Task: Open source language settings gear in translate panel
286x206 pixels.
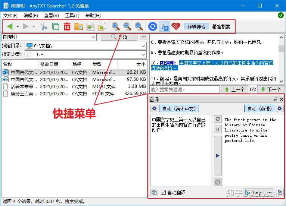Action: [154, 109]
